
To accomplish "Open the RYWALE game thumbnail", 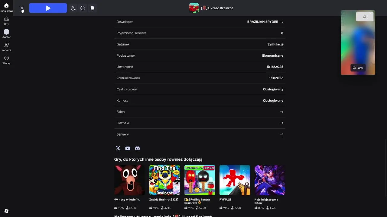I will click(235, 180).
